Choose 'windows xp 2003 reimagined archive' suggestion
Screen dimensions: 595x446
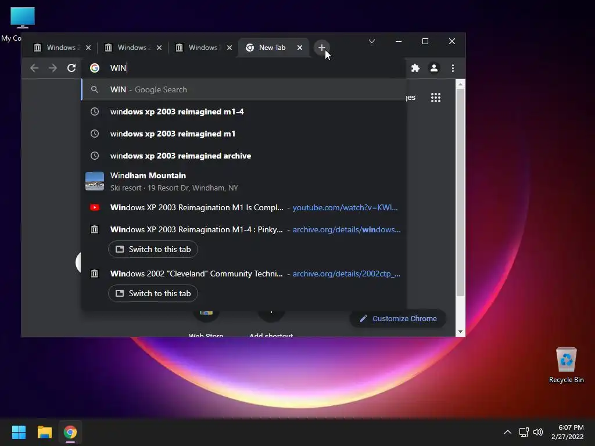(x=243, y=156)
